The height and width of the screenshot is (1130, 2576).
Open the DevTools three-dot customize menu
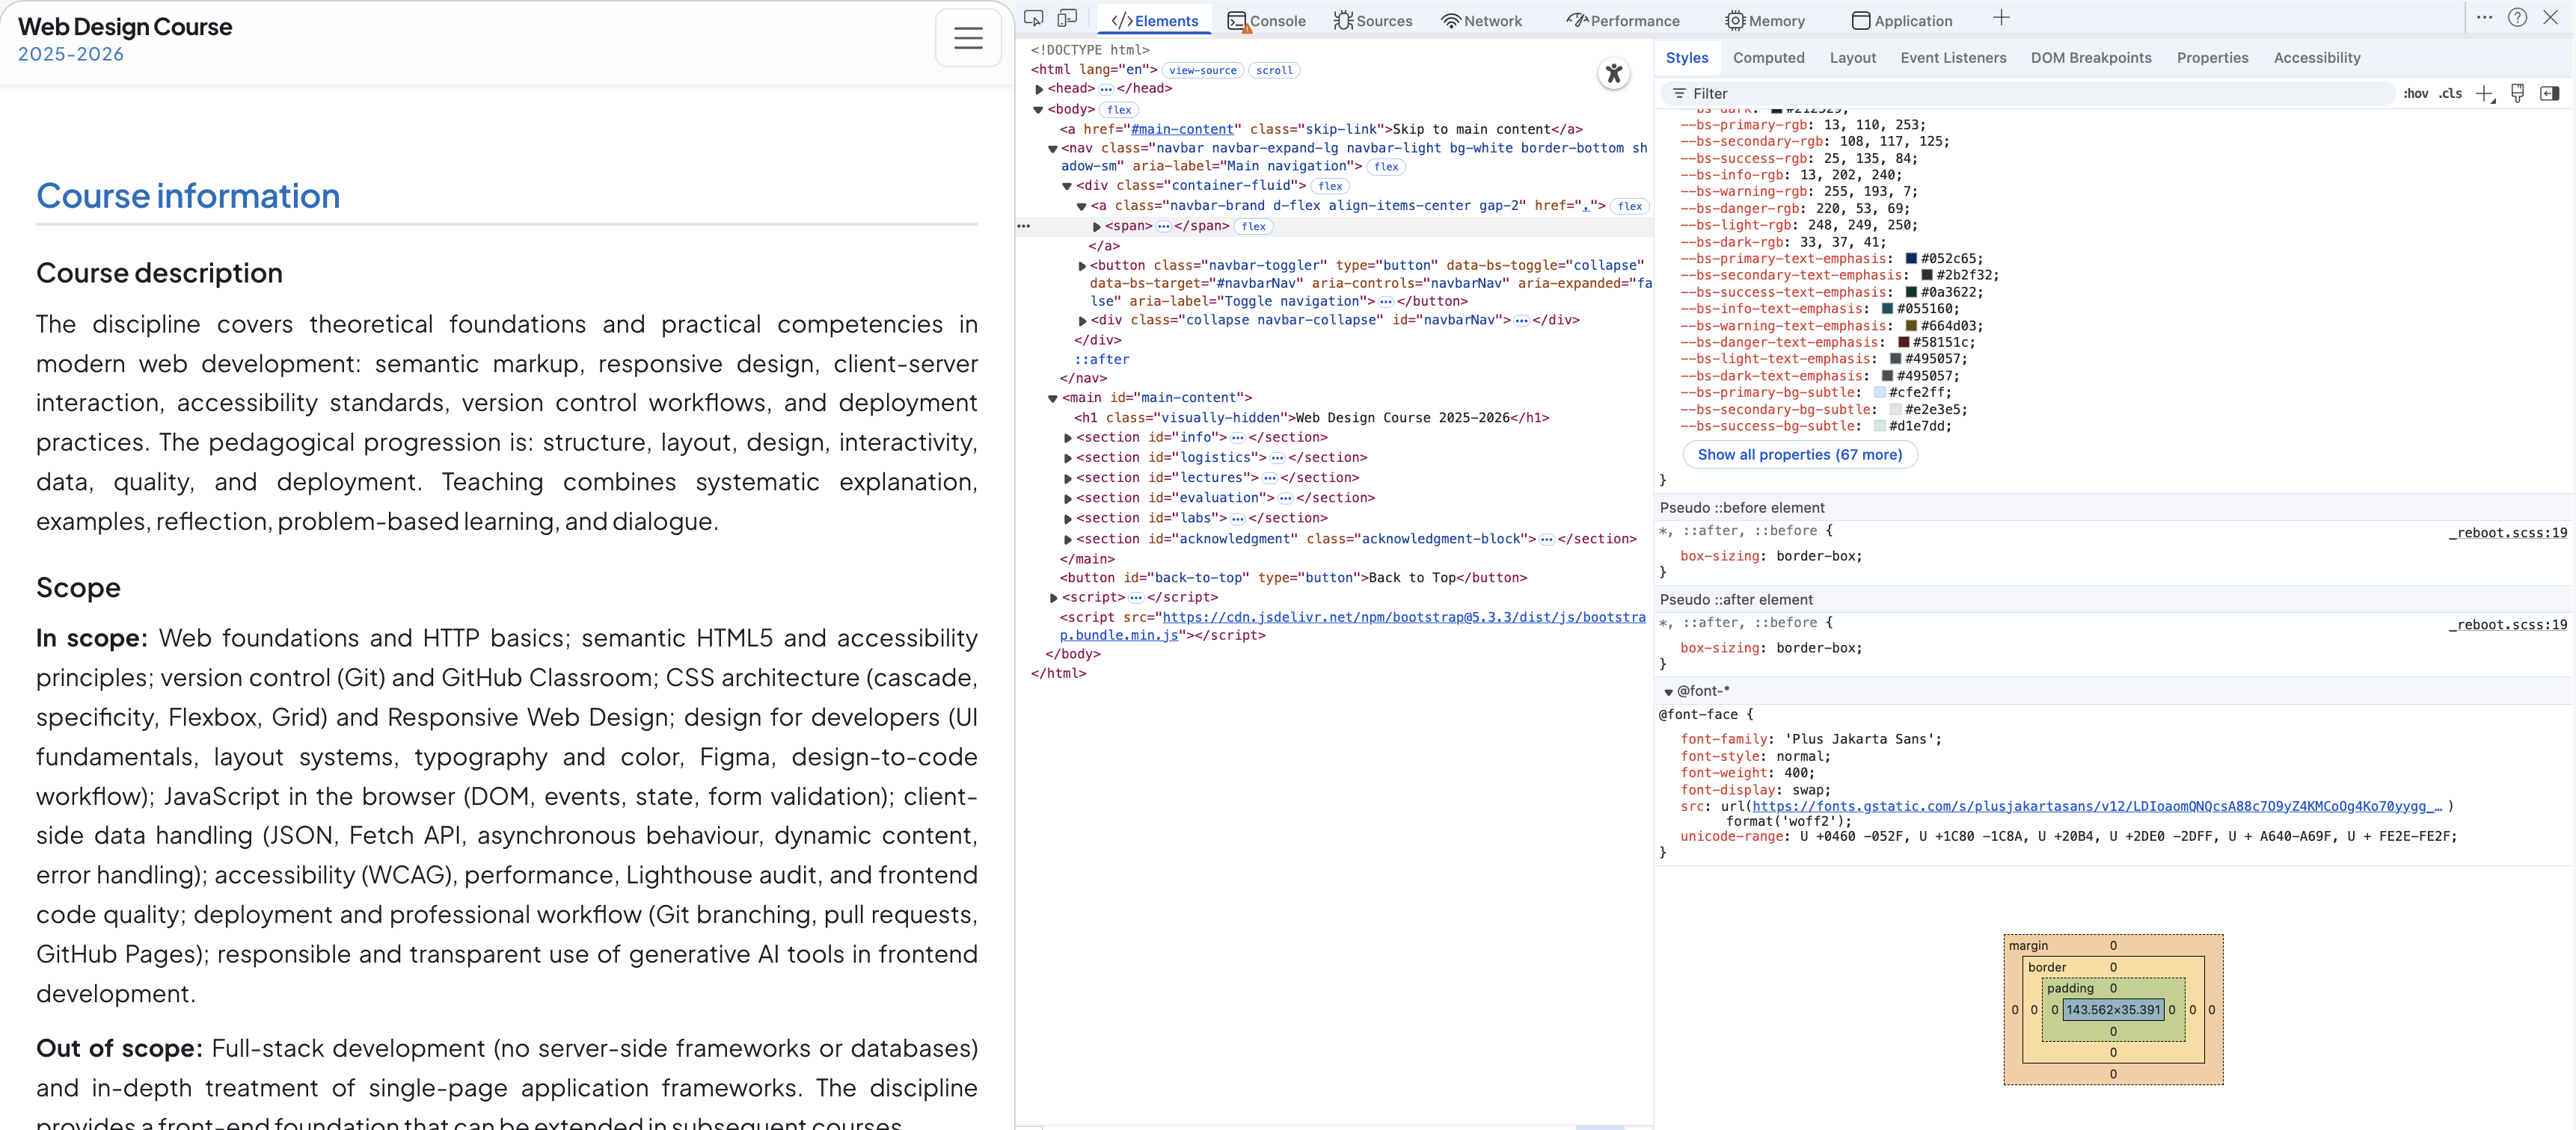tap(2485, 18)
